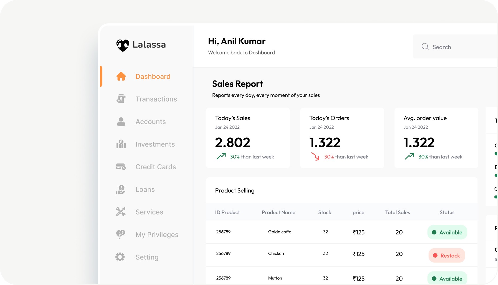
Task: Open the Today's Orders card
Action: click(x=342, y=138)
